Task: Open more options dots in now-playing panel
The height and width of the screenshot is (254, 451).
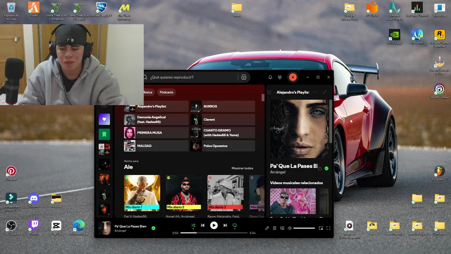Action: point(315,92)
